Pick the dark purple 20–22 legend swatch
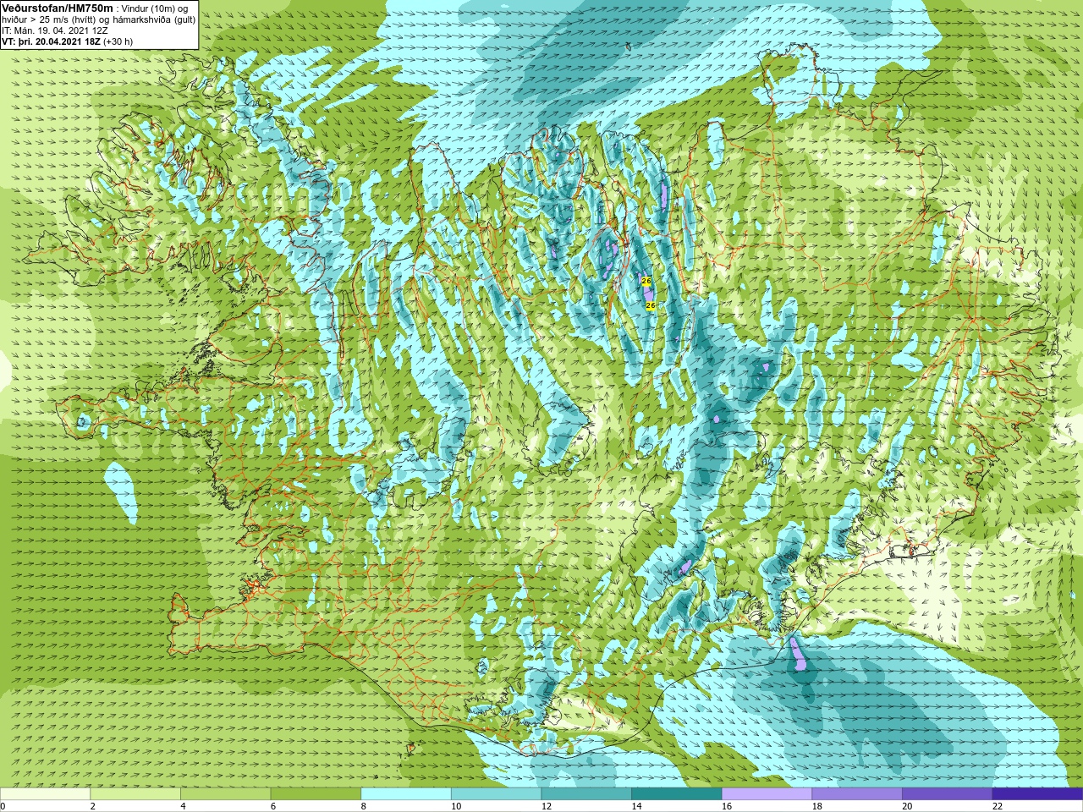This screenshot has height=812, width=1083. coord(948,793)
